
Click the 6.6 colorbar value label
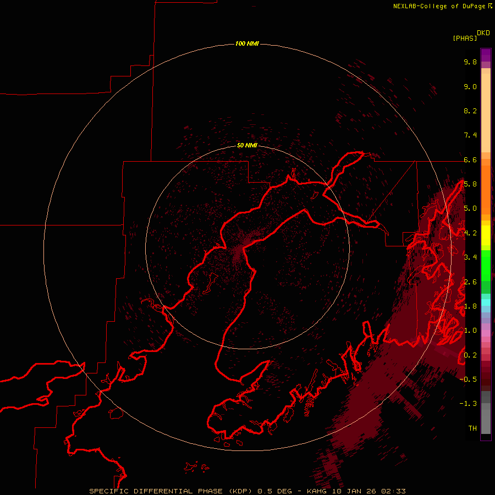click(470, 159)
